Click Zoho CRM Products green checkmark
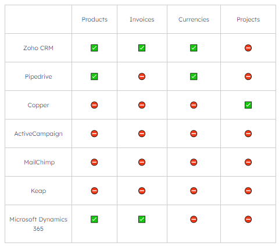This screenshot has height=246, width=279. pyautogui.click(x=94, y=48)
